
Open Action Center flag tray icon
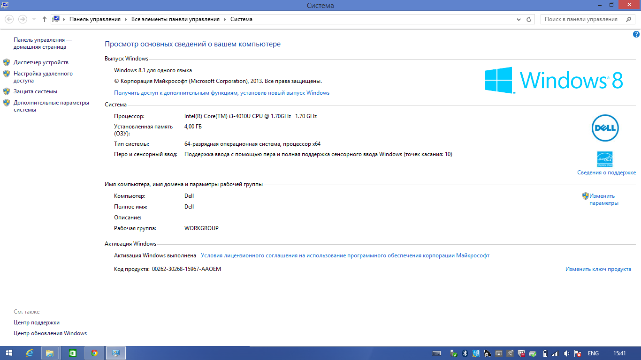578,353
